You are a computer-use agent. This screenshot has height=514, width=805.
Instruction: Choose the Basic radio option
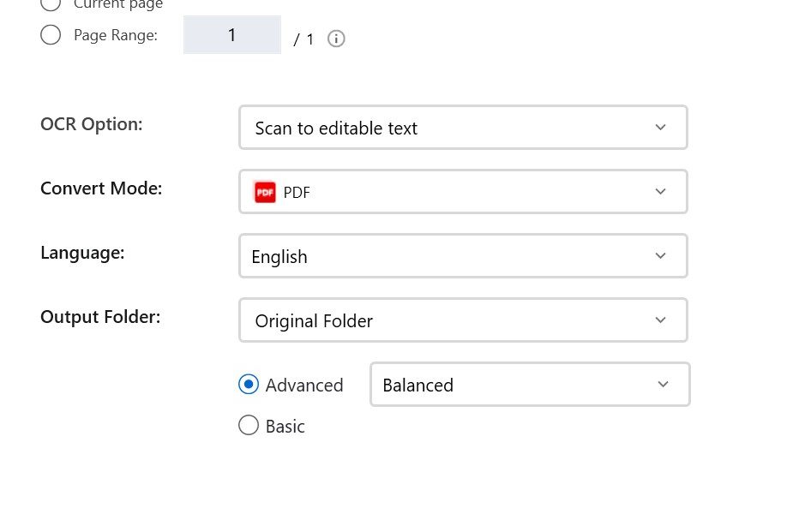[x=249, y=425]
